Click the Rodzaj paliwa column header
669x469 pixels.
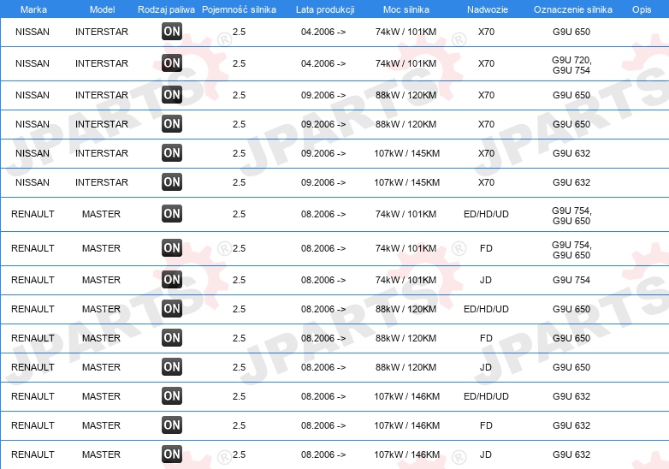pos(166,9)
